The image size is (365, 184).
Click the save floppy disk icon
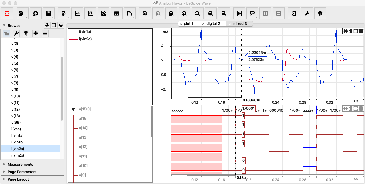tap(49, 13)
